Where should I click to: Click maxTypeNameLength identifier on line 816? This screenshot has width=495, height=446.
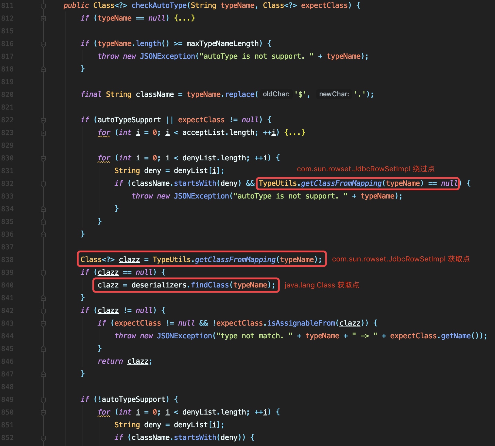(223, 44)
